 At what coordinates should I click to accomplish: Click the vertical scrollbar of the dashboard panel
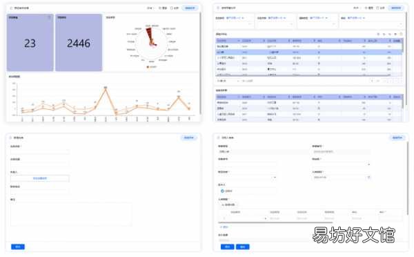point(200,64)
